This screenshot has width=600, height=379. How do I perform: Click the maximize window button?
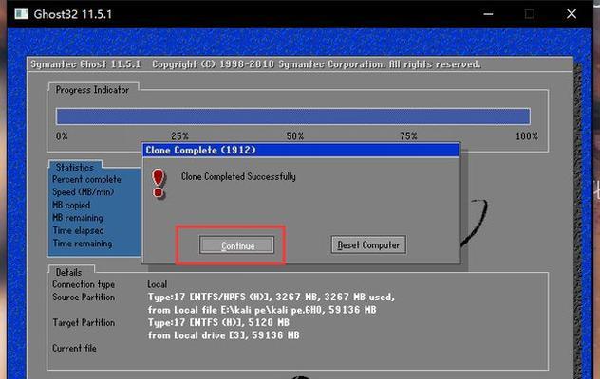[x=530, y=14]
